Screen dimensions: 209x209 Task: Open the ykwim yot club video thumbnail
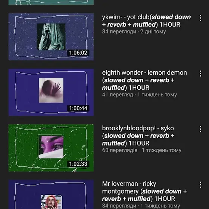[51, 37]
